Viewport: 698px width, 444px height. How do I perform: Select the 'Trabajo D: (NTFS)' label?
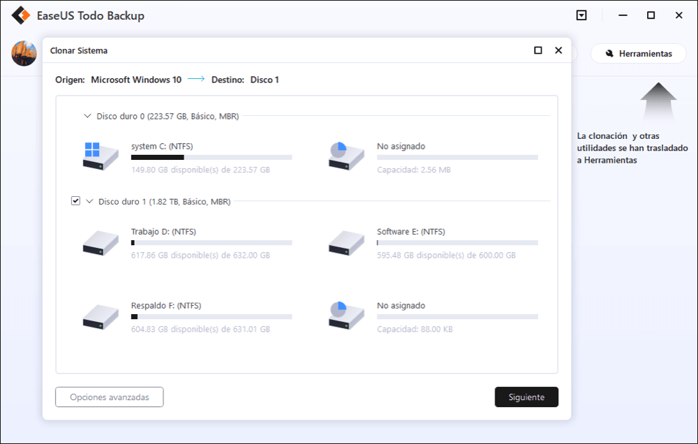(163, 232)
